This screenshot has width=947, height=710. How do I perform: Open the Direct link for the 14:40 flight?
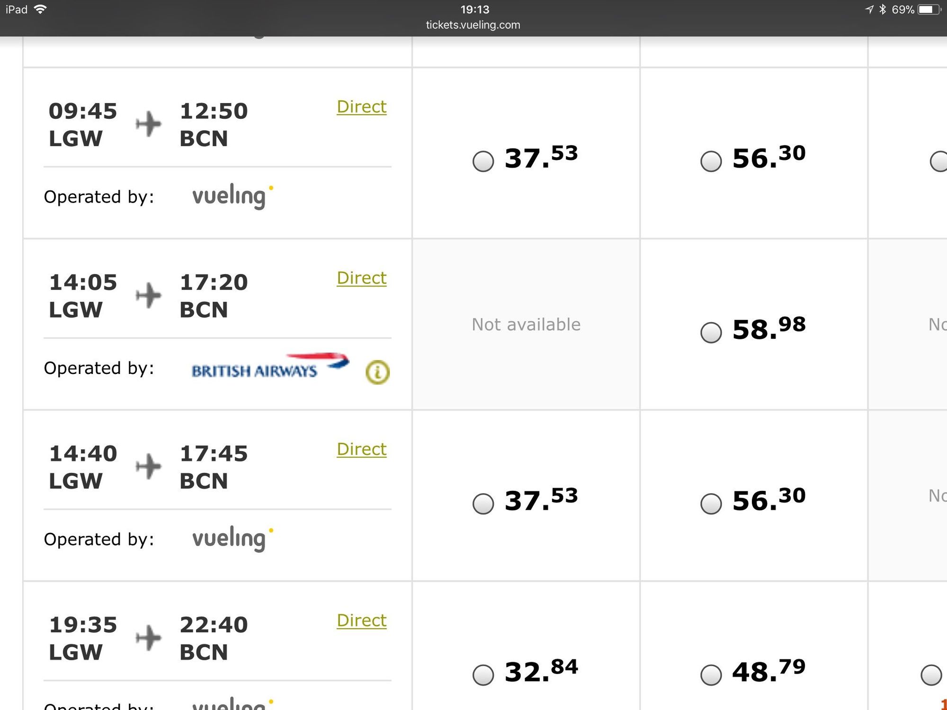click(x=361, y=449)
